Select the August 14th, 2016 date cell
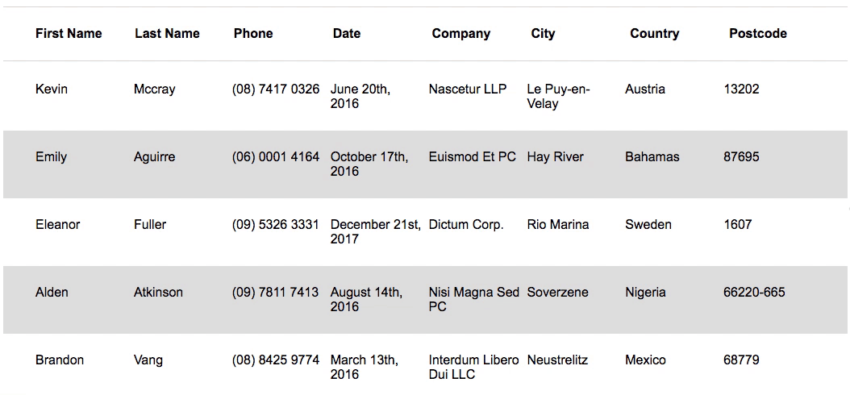This screenshot has height=395, width=850. pyautogui.click(x=366, y=299)
